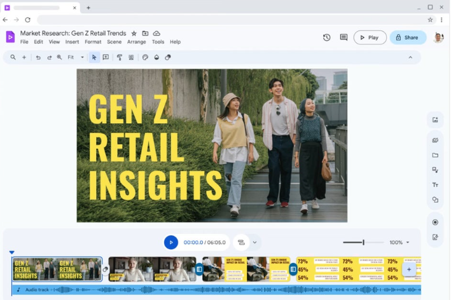Open the Text tool in sidebar
This screenshot has width=451, height=300.
(x=435, y=185)
